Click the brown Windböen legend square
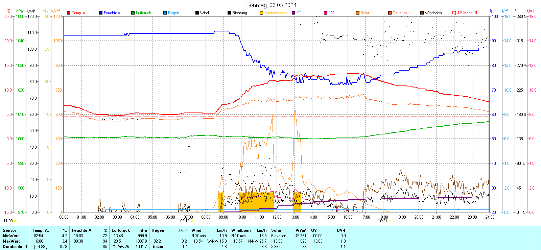This screenshot has height=250, width=541. coord(422,13)
